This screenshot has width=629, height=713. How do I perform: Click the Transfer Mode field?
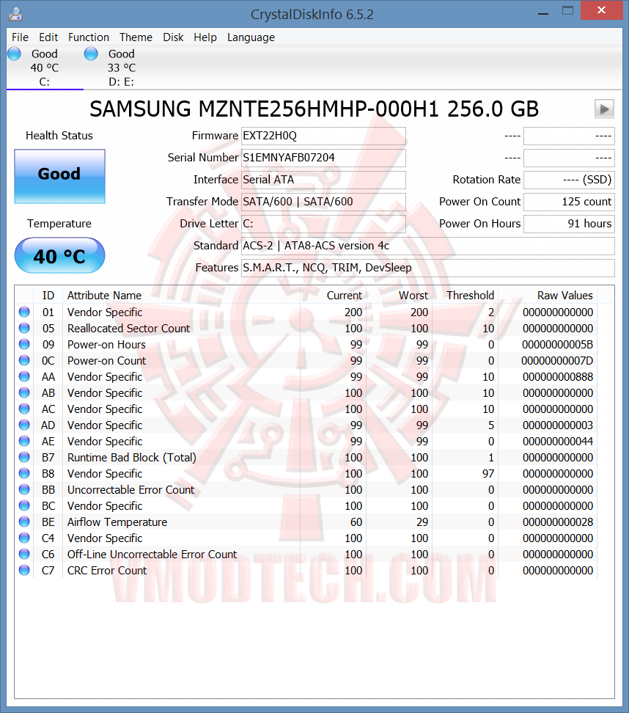click(x=323, y=202)
